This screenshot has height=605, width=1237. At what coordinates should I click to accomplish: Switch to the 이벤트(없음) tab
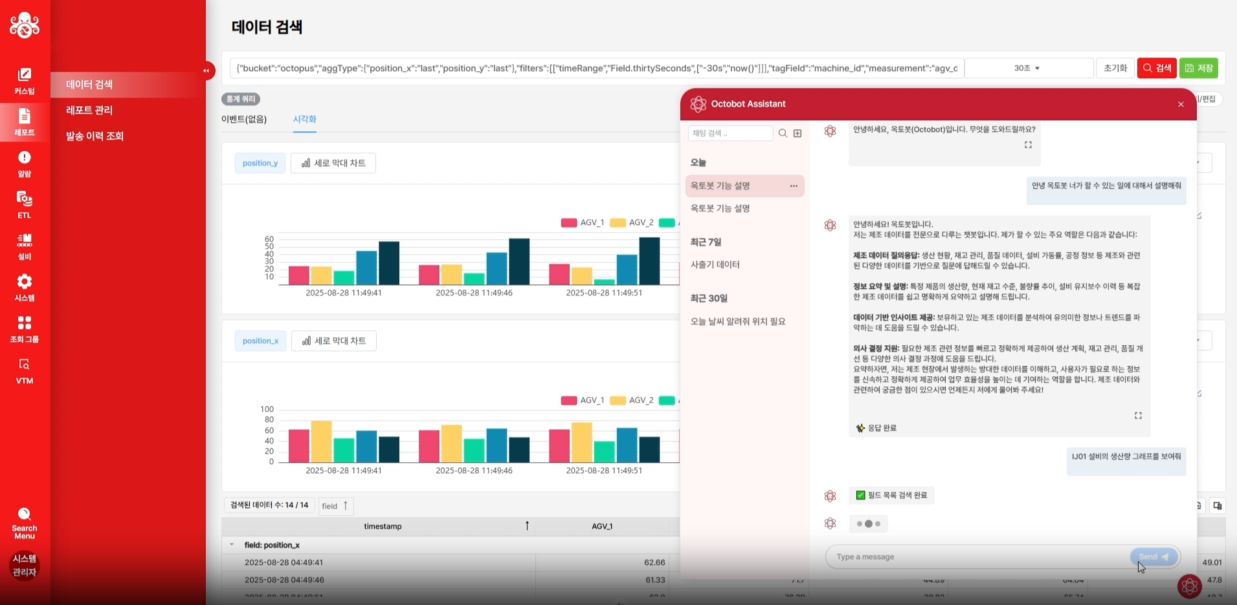point(244,119)
